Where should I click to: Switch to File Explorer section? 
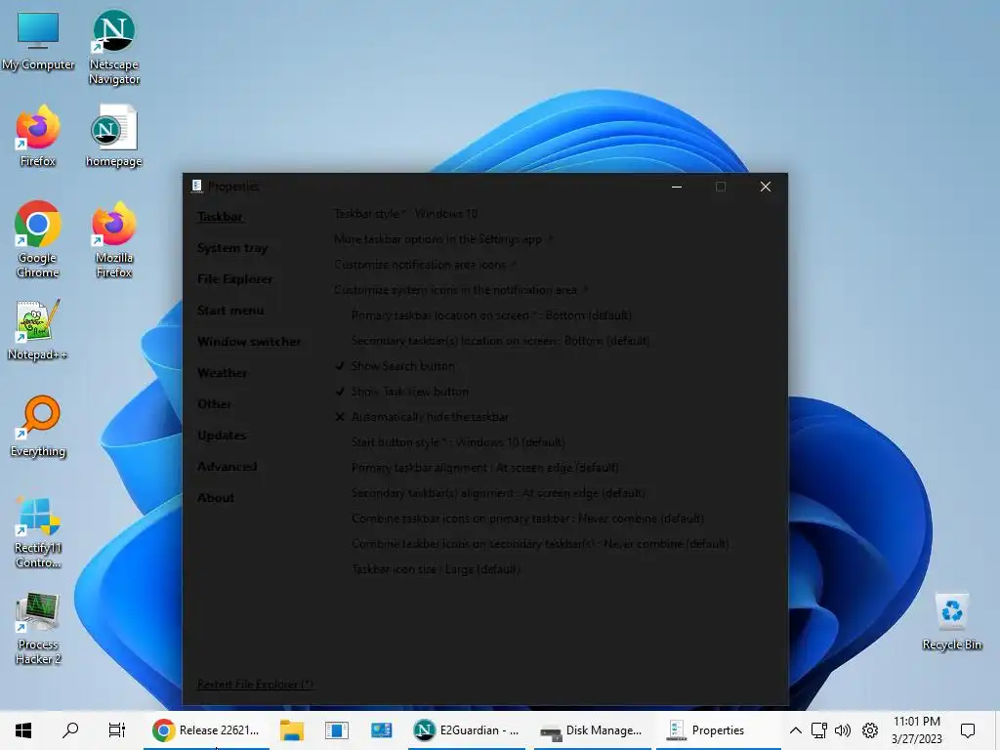click(x=234, y=279)
